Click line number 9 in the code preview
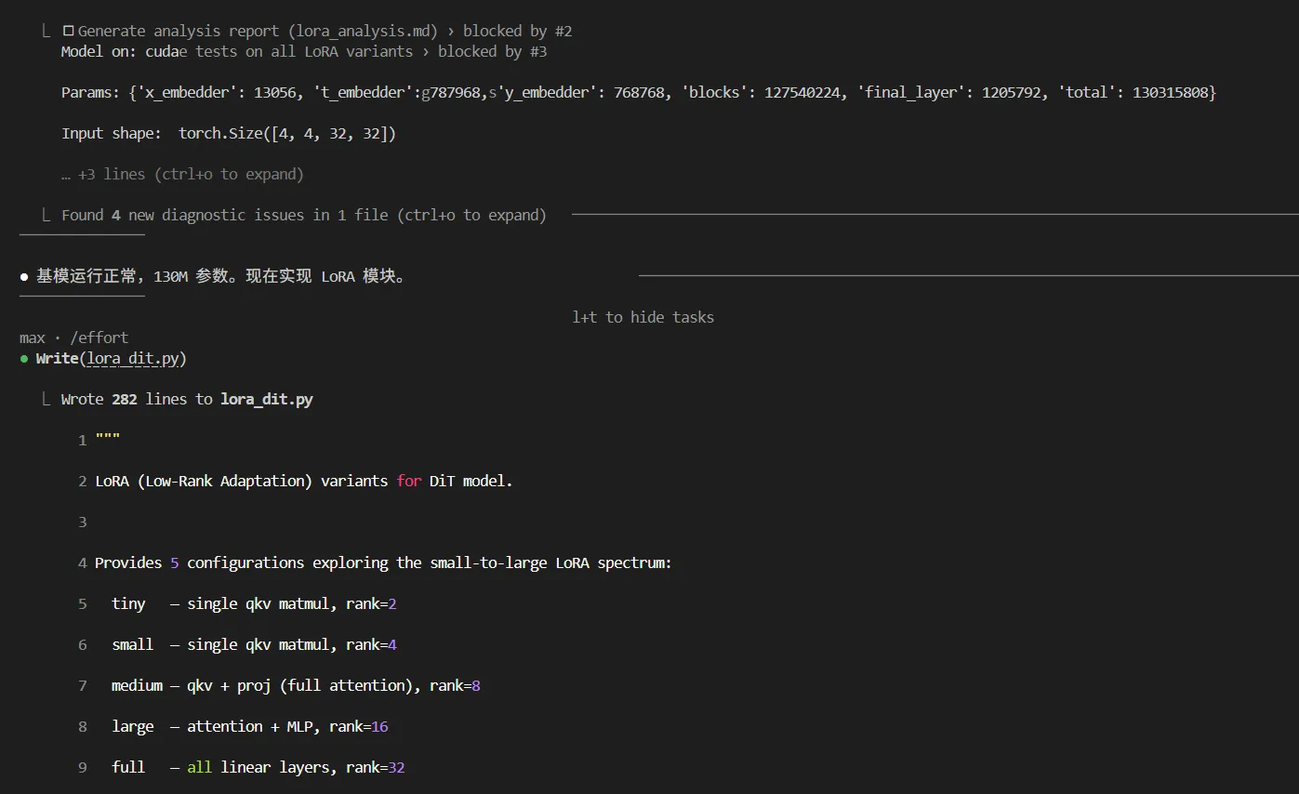Viewport: 1299px width, 794px height. coord(83,768)
